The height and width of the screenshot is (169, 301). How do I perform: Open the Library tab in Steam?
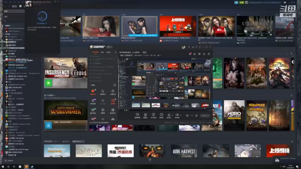coord(20,6)
